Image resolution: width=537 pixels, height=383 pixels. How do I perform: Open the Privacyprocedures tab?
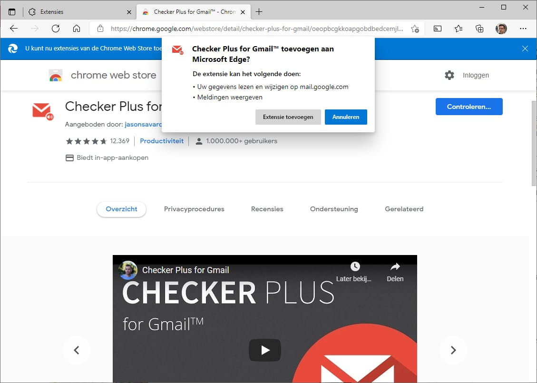[x=194, y=209]
